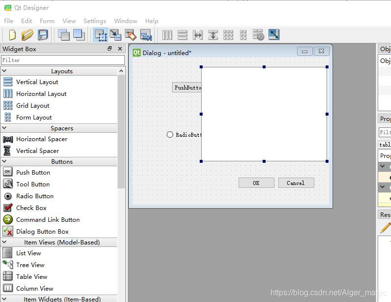This screenshot has width=391, height=302.
Task: Apply Lay Out Vertically in Splitter
Action: (x=213, y=34)
